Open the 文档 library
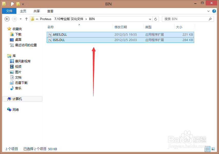The width and height of the screenshot is (219, 154). [x=18, y=77]
